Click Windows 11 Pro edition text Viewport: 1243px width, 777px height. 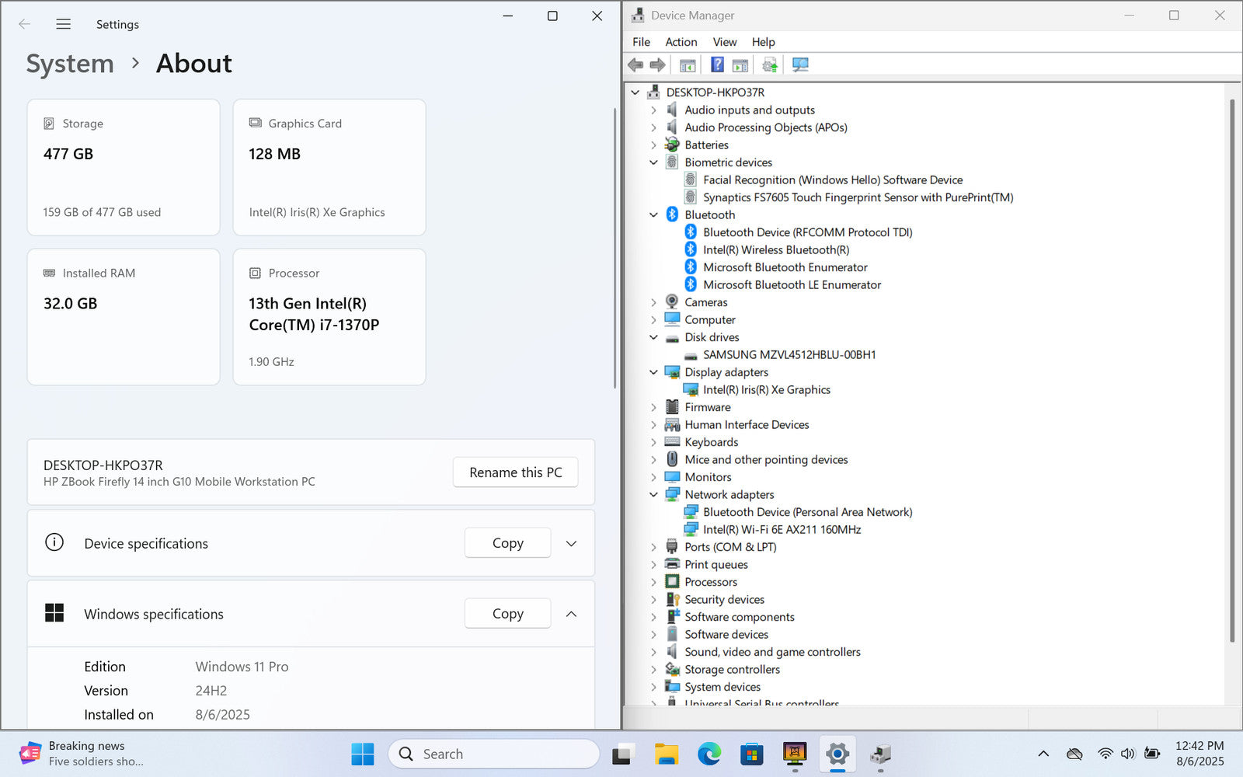(x=242, y=667)
